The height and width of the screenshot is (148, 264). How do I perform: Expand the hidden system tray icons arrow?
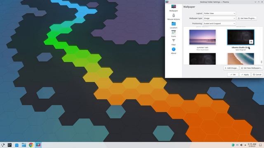point(245,145)
